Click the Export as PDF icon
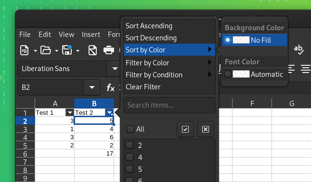The image size is (311, 182). point(92,50)
